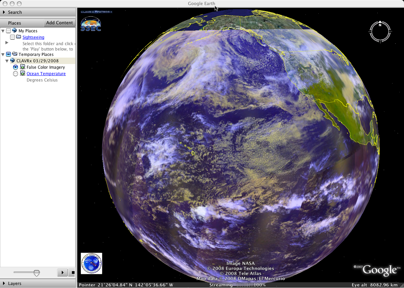Collapse the My Places tree node
Image resolution: width=404 pixels, height=288 pixels.
click(x=3, y=31)
